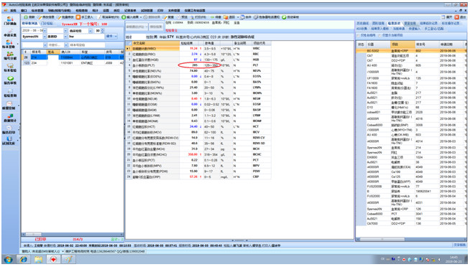Click the red cross taskbar application icon
The image size is (470, 267).
pos(53,260)
